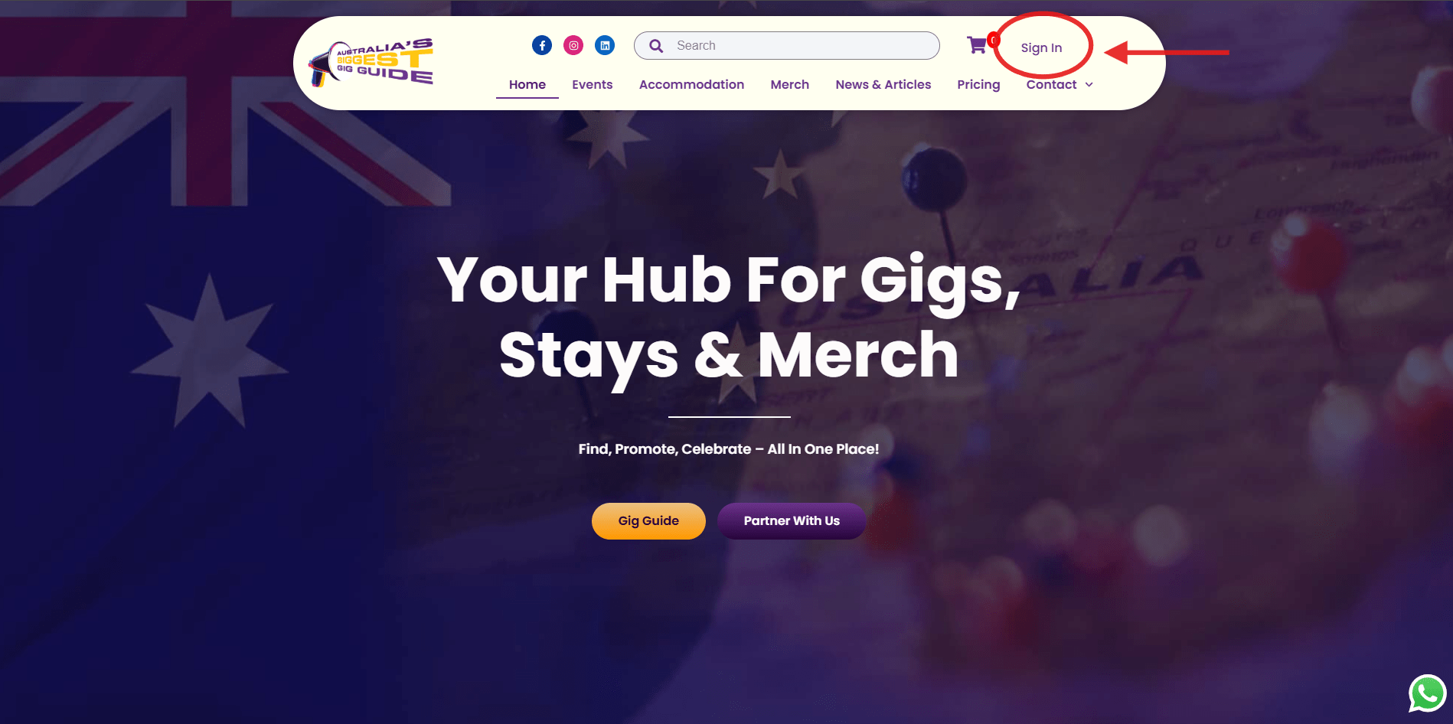Open the Events page
1453x724 pixels.
tap(593, 85)
